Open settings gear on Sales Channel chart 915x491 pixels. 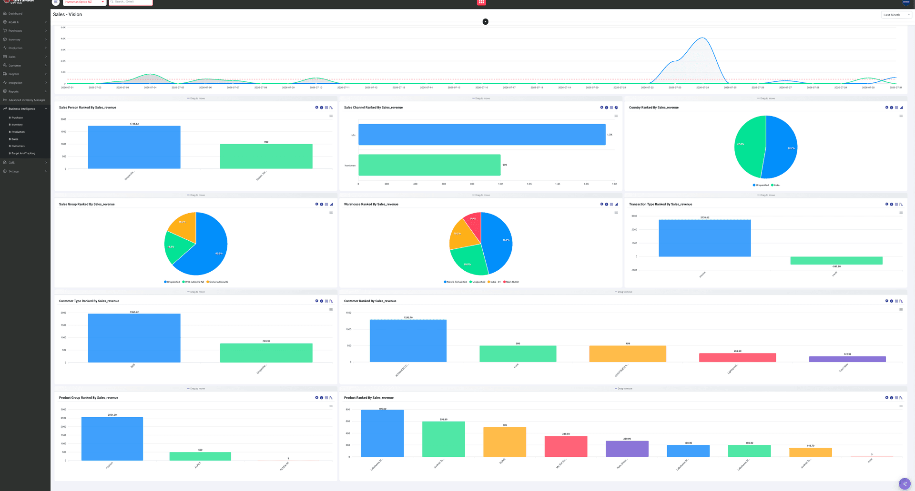tap(601, 108)
